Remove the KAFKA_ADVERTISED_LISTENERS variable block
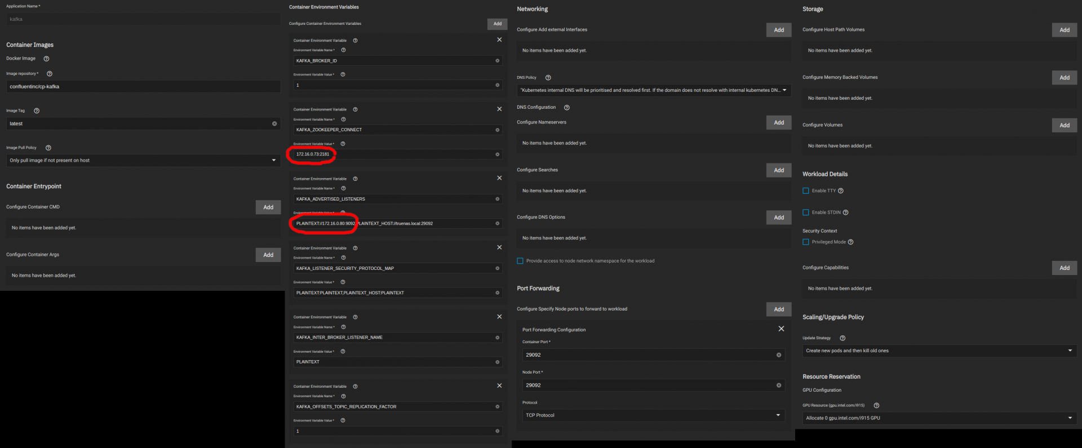This screenshot has width=1082, height=448. (499, 178)
